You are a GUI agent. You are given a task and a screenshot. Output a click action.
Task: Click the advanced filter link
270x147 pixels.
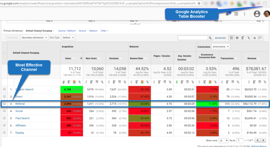[x=220, y=38]
